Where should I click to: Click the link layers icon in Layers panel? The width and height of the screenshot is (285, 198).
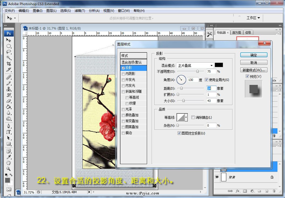click(x=230, y=191)
